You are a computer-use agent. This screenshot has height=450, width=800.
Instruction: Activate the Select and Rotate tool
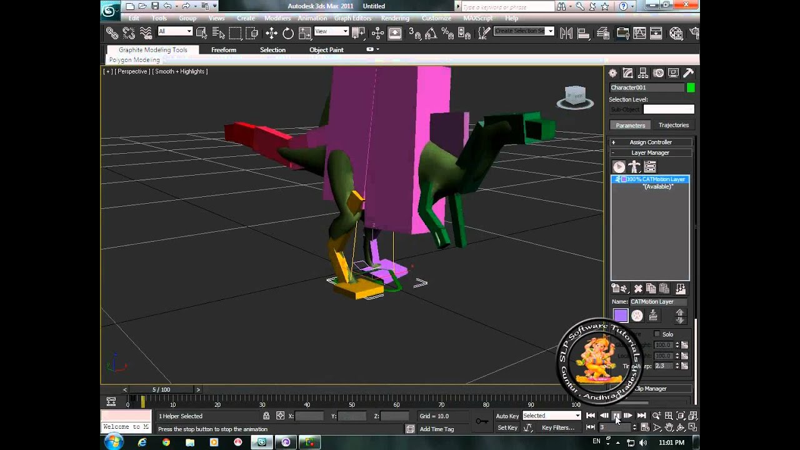288,33
